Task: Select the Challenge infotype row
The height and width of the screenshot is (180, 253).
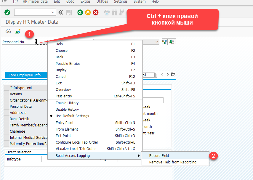Action: pos(28,131)
